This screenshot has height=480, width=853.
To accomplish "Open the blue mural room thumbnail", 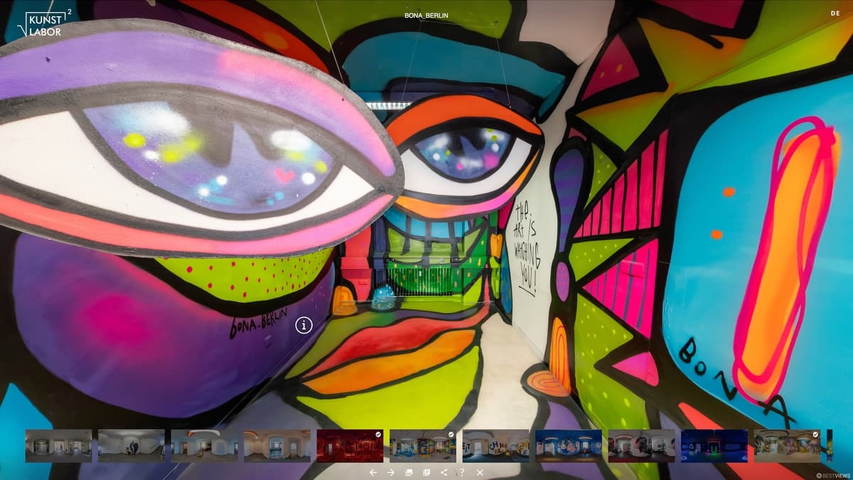I will coord(568,446).
